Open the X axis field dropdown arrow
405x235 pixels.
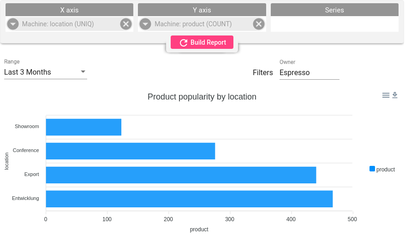click(x=12, y=24)
